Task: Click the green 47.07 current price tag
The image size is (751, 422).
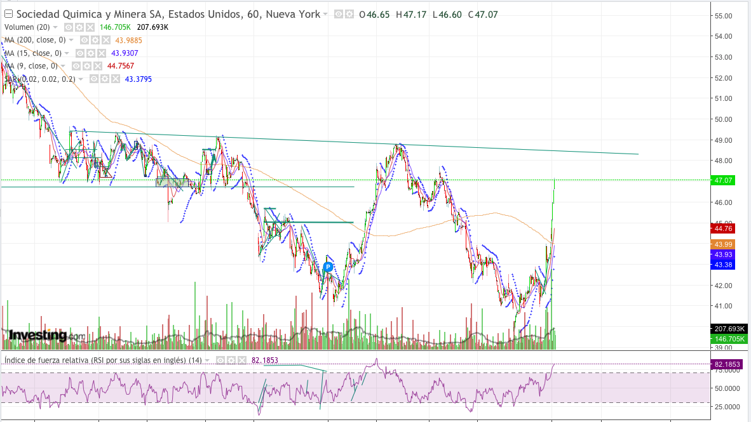Action: click(x=723, y=180)
